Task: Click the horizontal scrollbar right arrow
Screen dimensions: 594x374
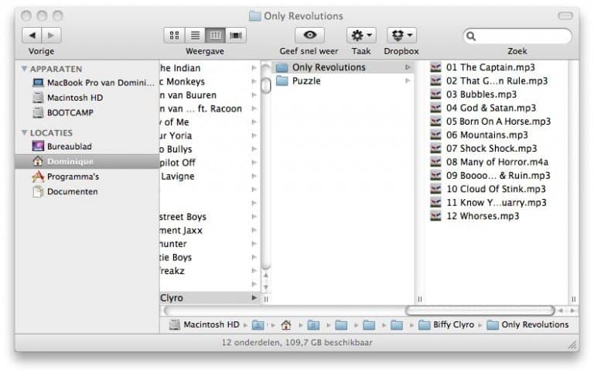Action: (x=573, y=311)
